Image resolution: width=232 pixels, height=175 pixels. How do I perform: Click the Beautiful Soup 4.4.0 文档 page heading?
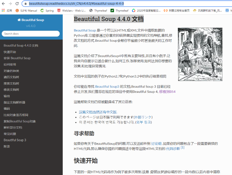[x=109, y=19]
